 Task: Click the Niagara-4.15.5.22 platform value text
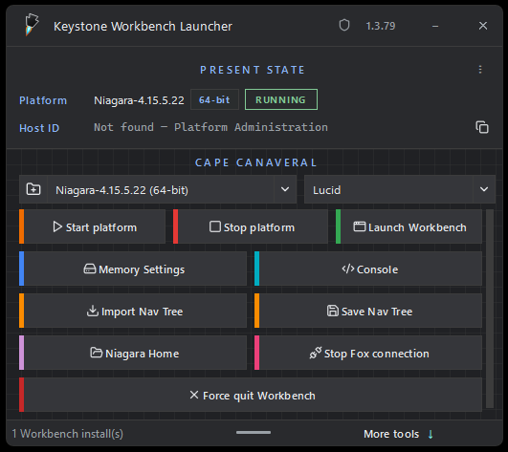pos(139,100)
